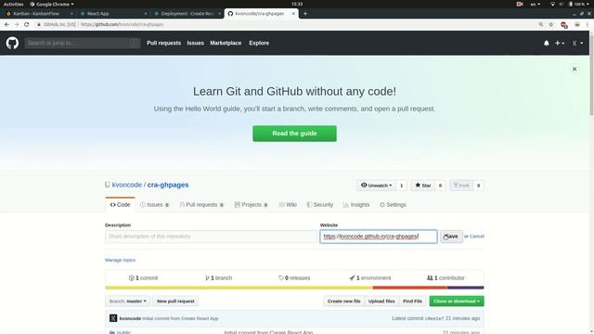
Task: Focus the Search or jump to field
Action: 83,43
